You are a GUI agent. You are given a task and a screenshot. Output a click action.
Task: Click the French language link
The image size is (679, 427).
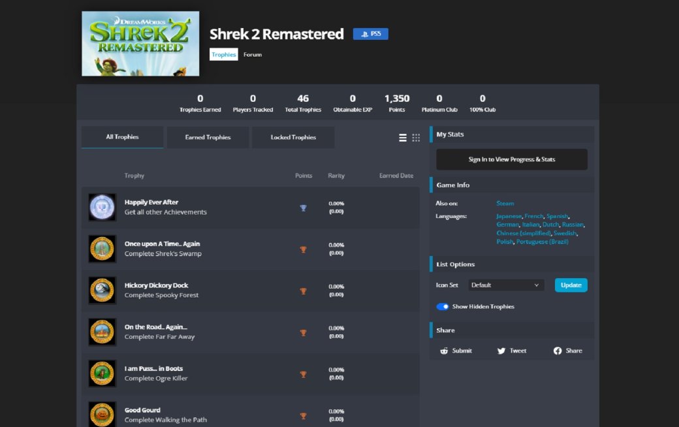[534, 216]
